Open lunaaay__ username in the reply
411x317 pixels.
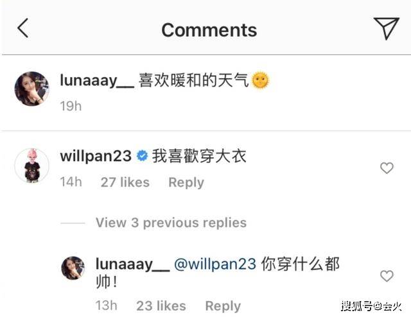click(x=133, y=264)
